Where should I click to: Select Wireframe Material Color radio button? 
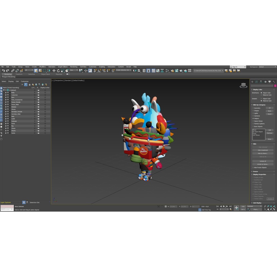pos(261,95)
